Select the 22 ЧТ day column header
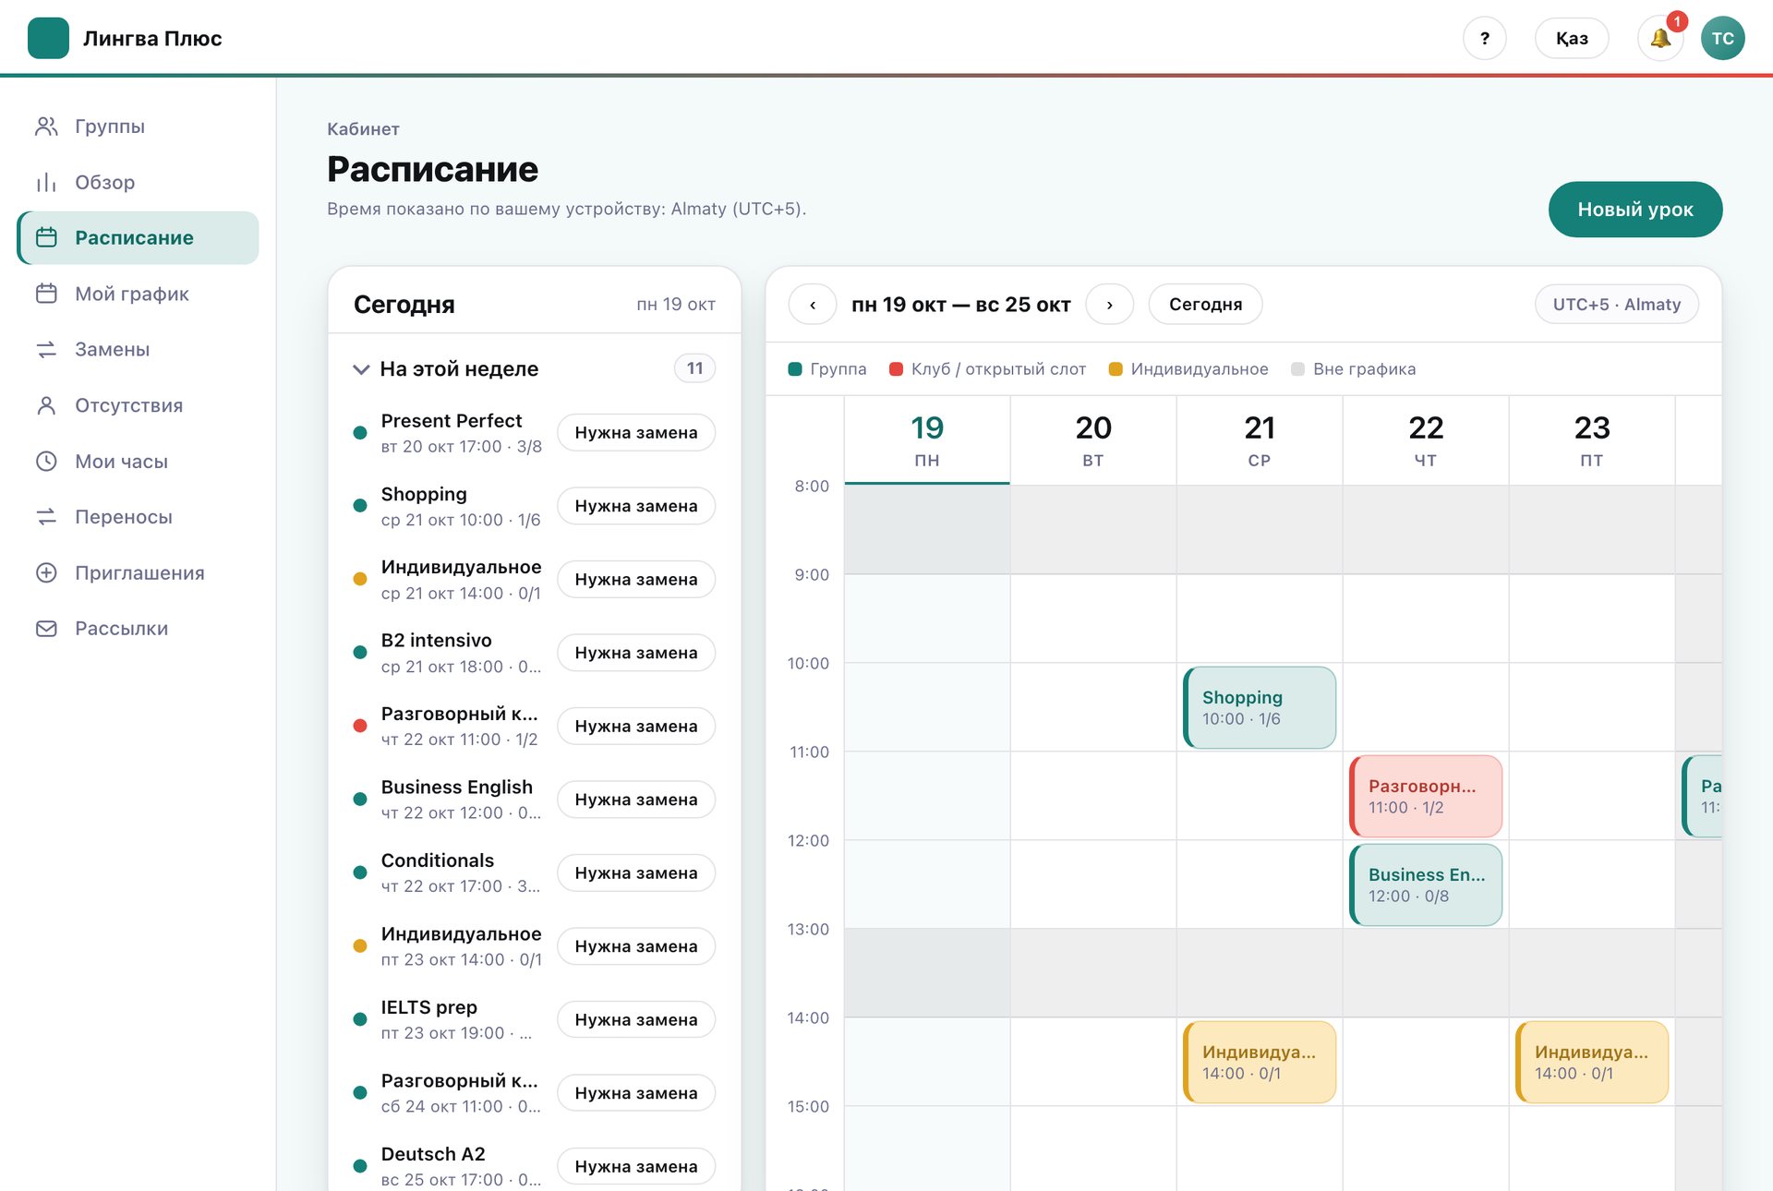 coord(1426,440)
